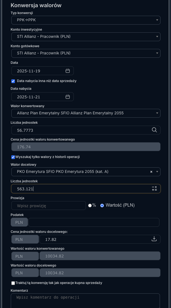This screenshot has height=308, width=171.
Task: Select Wartość (PLN) commission radio option
Action: coord(102,206)
